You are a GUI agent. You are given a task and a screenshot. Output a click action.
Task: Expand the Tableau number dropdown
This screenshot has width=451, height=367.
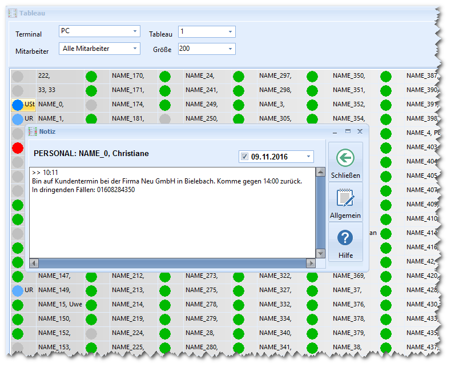pos(230,32)
